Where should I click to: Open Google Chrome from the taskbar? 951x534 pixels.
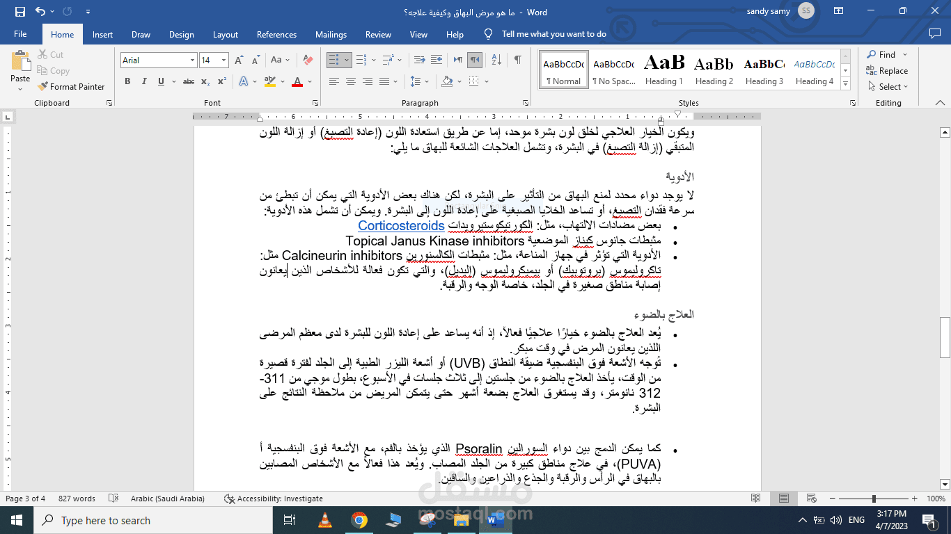359,520
